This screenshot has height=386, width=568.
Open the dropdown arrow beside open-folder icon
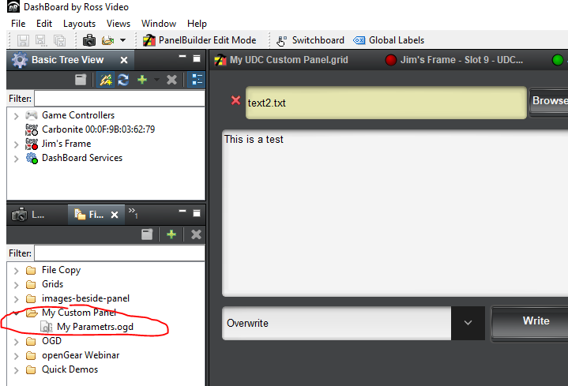point(122,40)
